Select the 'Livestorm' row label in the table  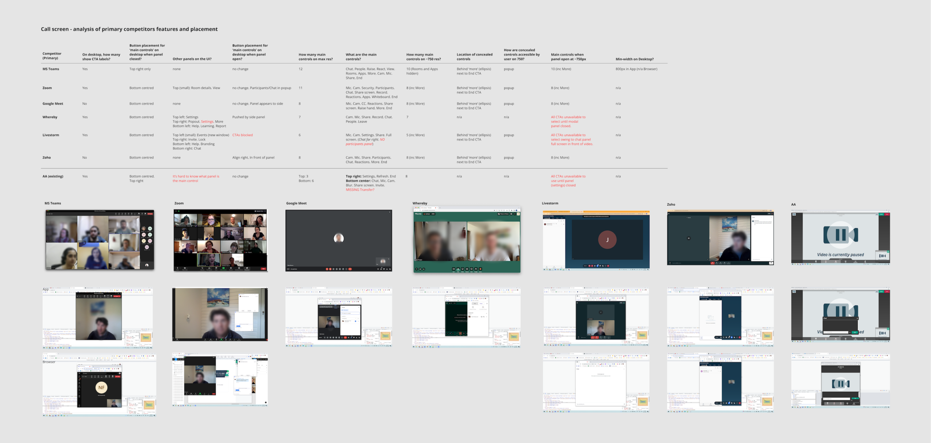pyautogui.click(x=51, y=135)
